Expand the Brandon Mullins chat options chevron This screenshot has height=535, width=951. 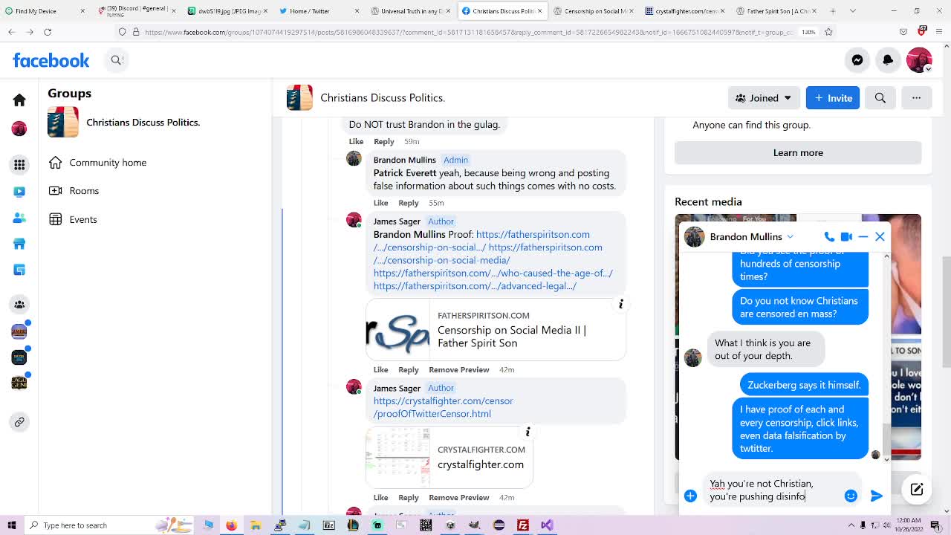pos(790,236)
